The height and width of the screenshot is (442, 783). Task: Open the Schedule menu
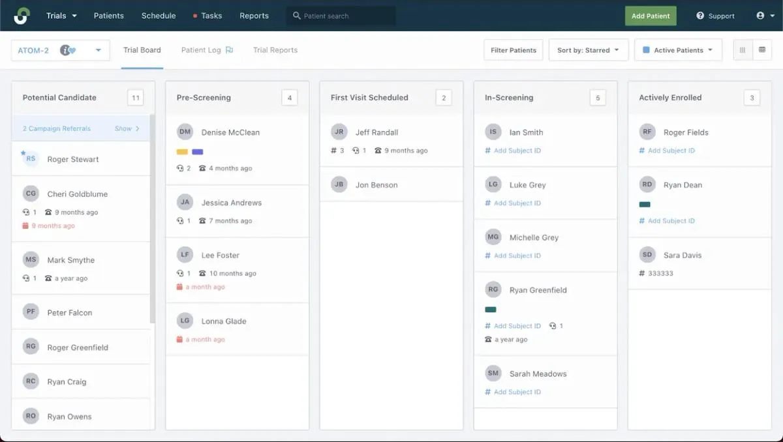tap(158, 15)
